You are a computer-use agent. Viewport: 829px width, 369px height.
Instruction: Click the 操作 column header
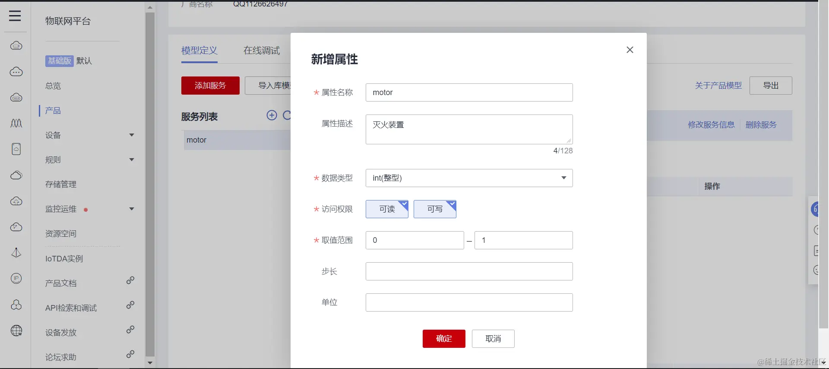click(x=712, y=186)
